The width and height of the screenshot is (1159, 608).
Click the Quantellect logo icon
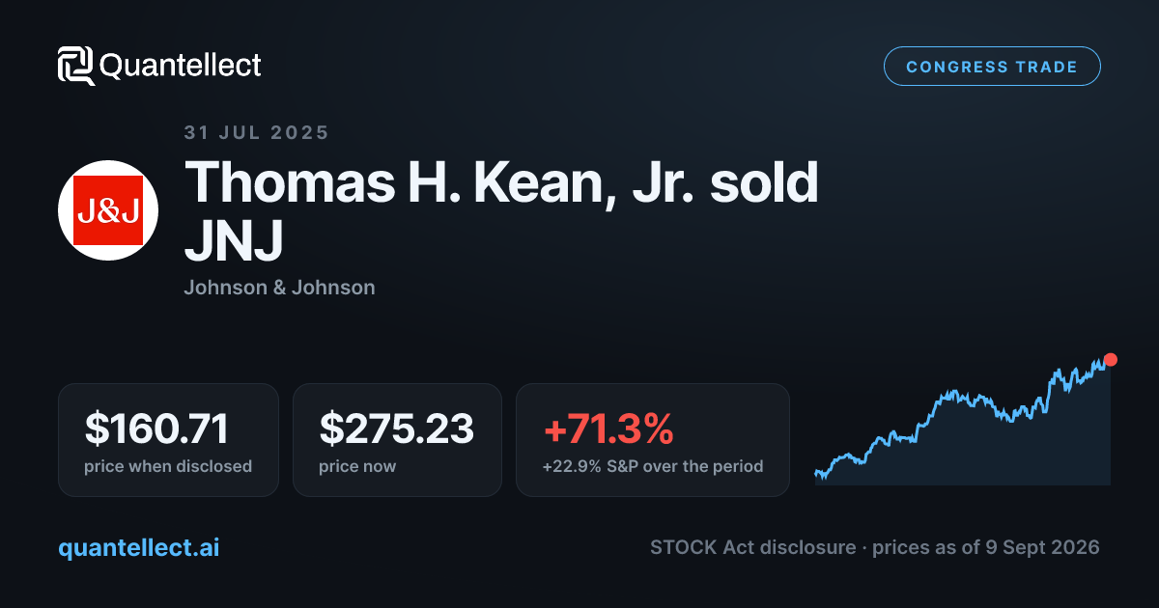pos(75,66)
